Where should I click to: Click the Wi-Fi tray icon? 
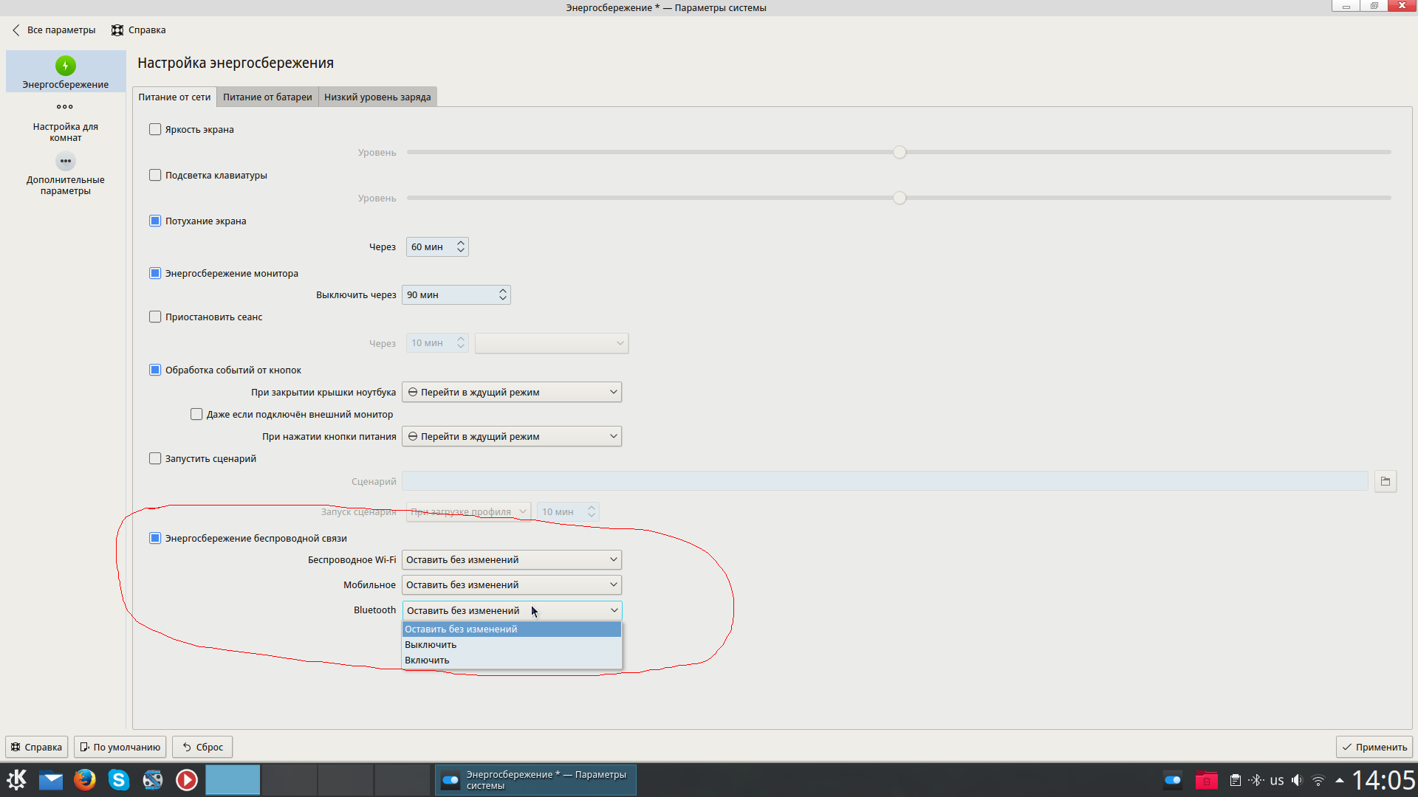point(1318,780)
